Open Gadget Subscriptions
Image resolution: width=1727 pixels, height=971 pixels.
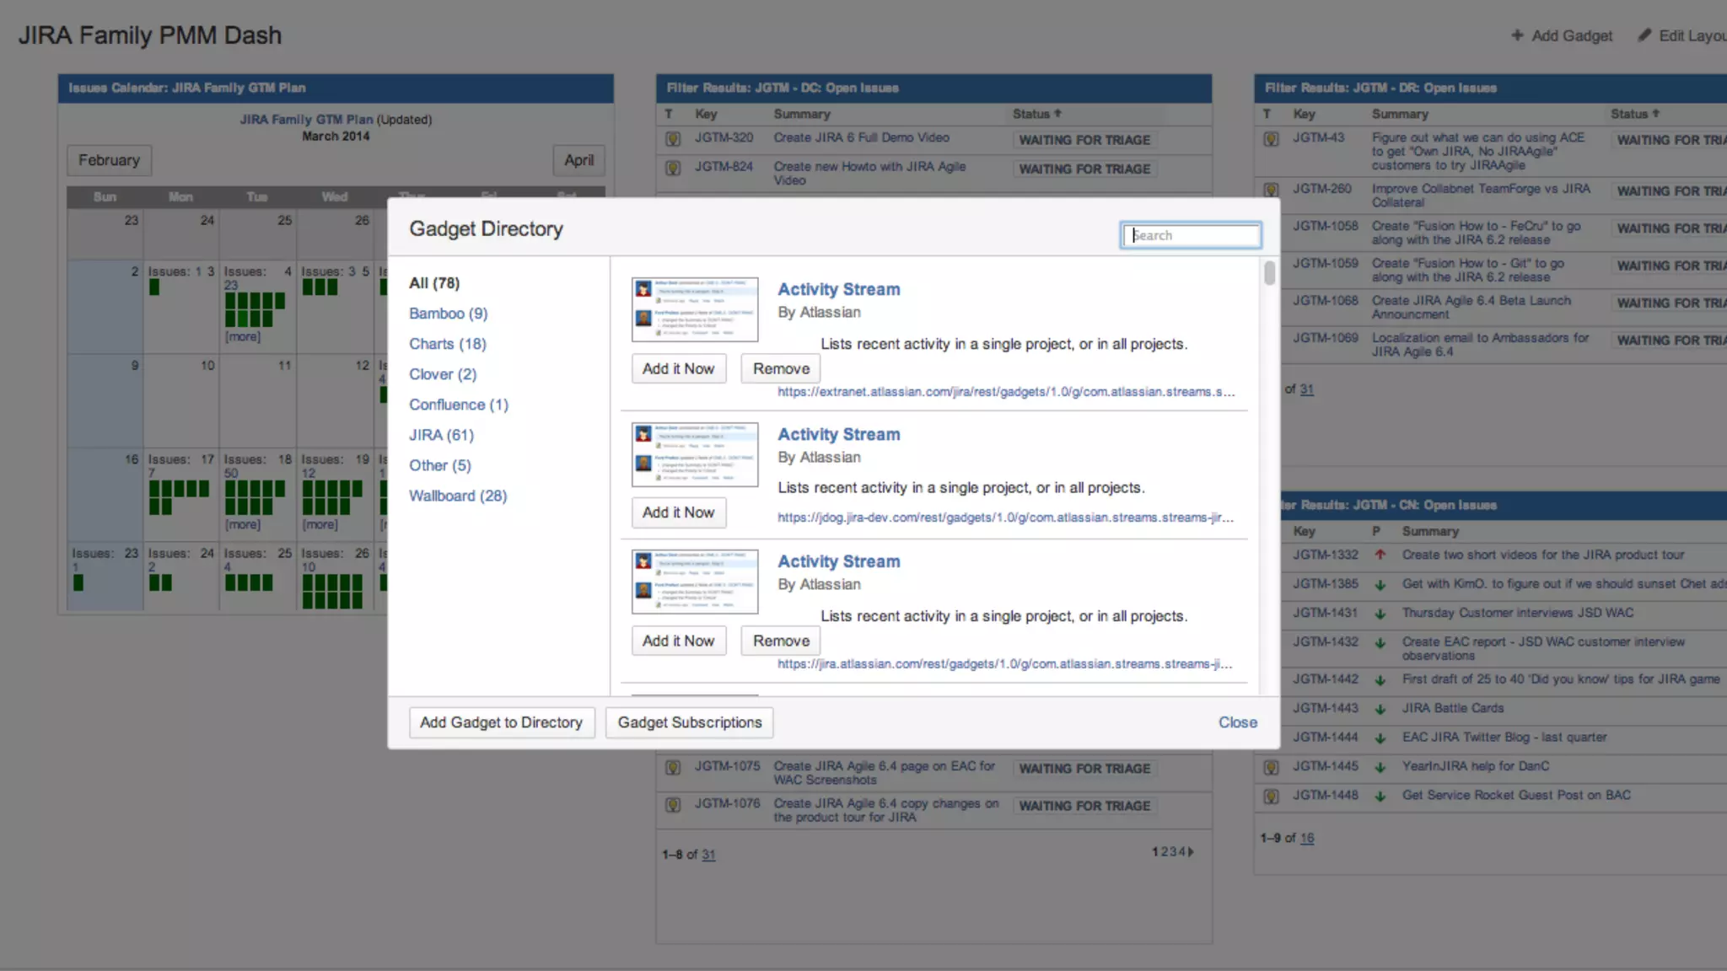click(x=689, y=722)
